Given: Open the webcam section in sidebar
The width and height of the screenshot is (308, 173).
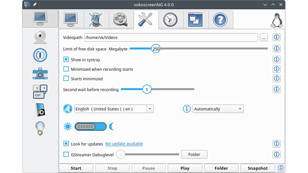Looking at the screenshot, I should (x=40, y=36).
